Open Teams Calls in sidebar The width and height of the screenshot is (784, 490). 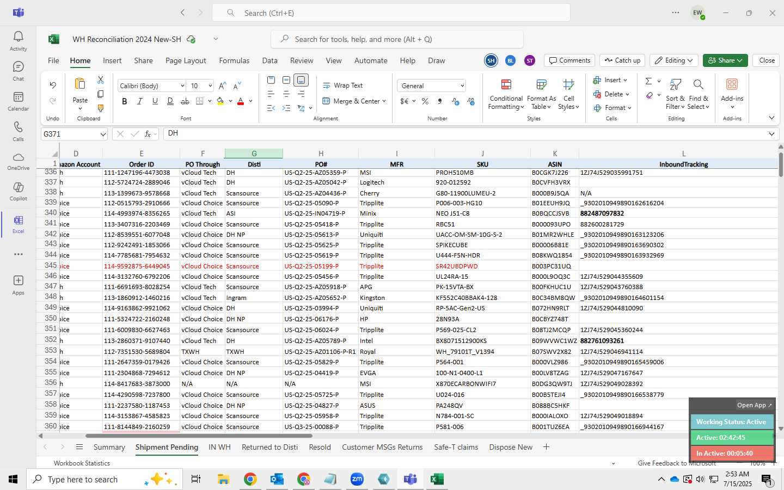pos(18,131)
